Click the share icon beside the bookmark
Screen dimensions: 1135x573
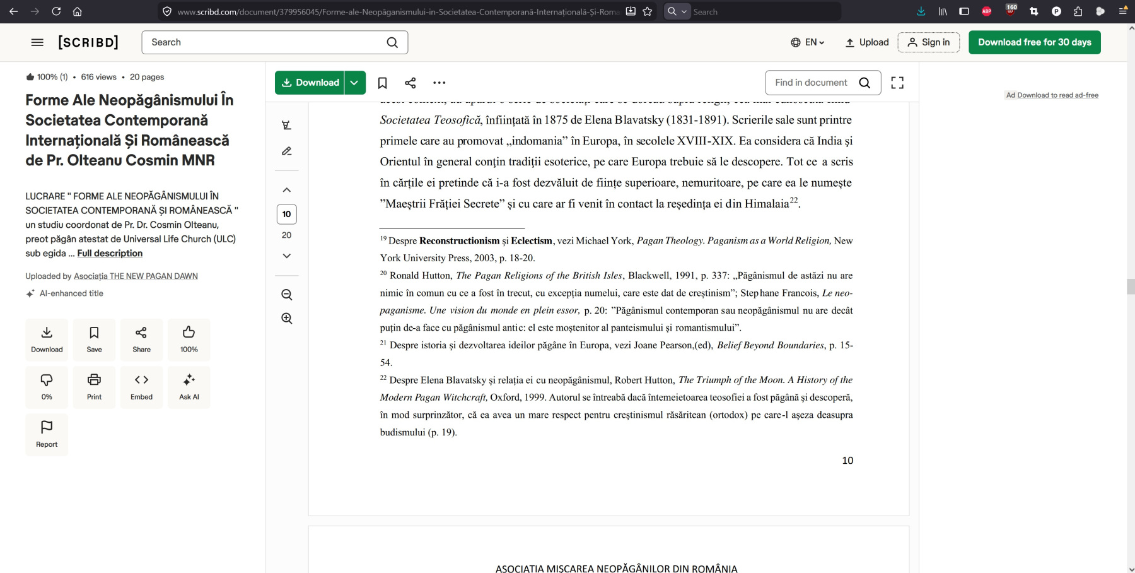(x=410, y=83)
